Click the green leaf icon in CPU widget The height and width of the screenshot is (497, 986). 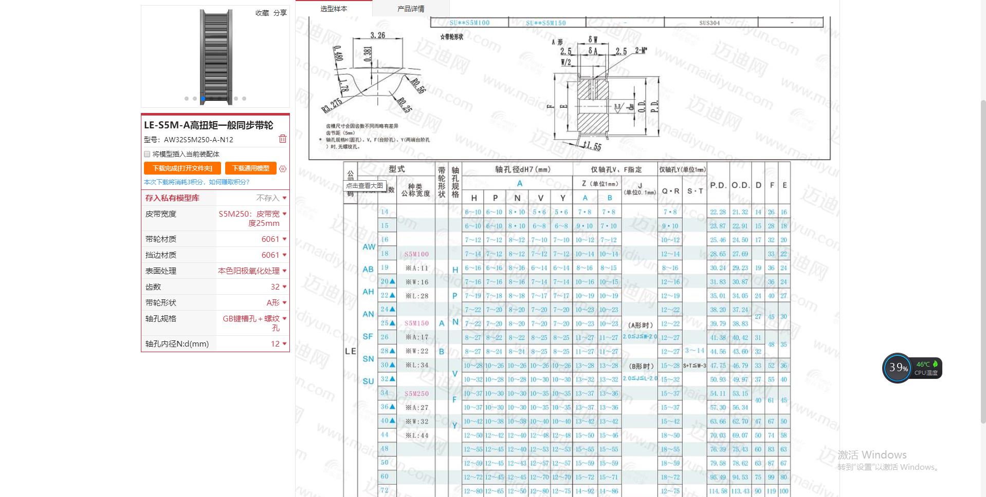[x=935, y=364]
